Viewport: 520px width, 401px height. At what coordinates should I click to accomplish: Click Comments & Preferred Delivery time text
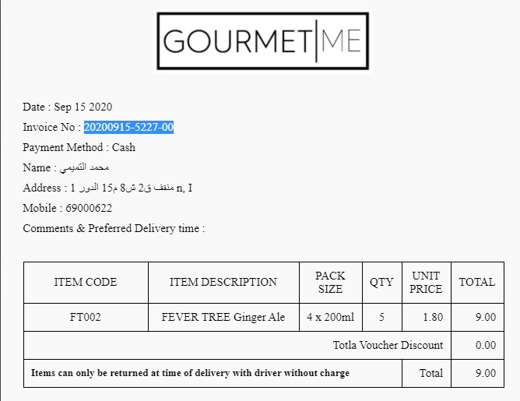tap(114, 228)
